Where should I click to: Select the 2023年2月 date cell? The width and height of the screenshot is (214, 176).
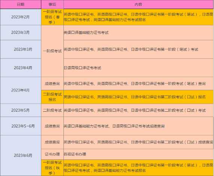coord(21,17)
